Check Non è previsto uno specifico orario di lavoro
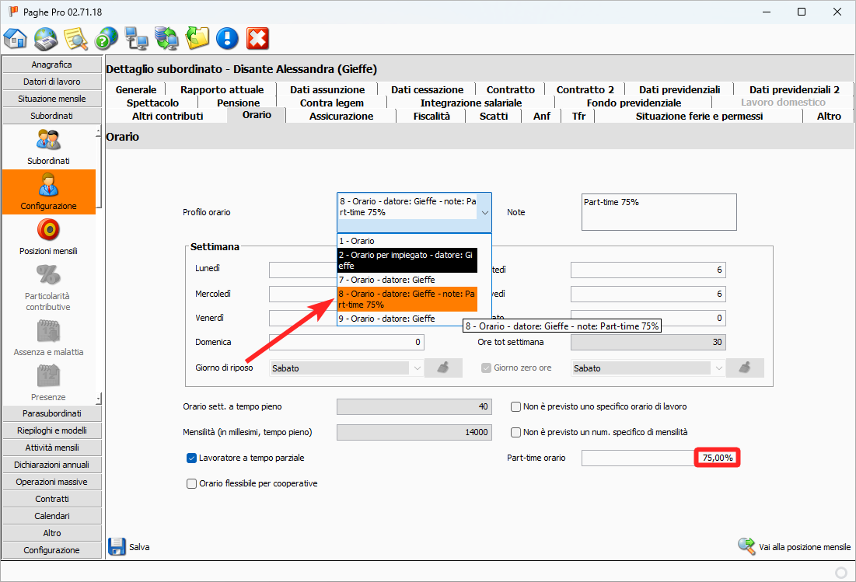 pyautogui.click(x=515, y=406)
